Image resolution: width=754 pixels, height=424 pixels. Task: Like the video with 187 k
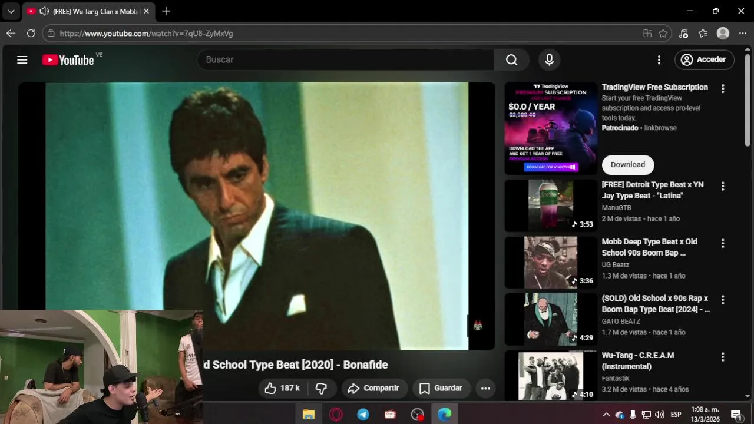(282, 388)
